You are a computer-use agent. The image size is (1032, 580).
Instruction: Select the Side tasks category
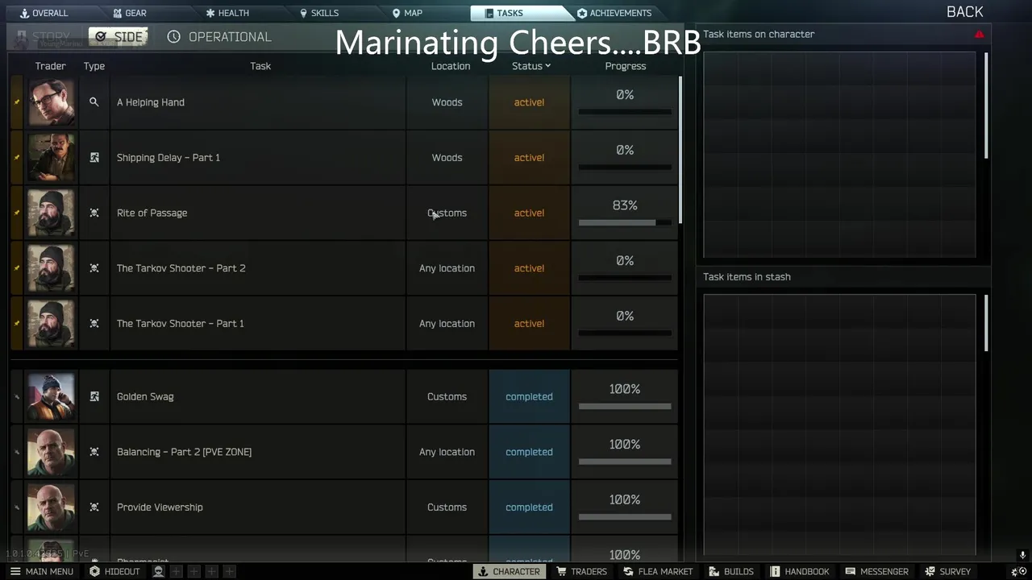(x=119, y=37)
